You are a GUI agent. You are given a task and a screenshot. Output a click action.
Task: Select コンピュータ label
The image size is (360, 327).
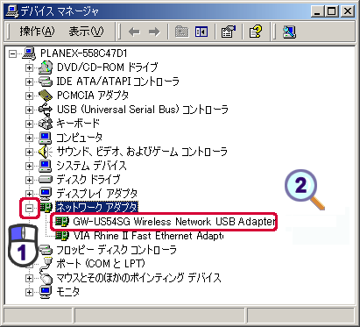coord(79,138)
